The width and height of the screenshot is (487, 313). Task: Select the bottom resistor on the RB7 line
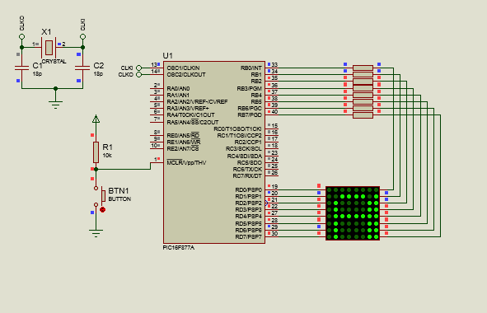point(363,115)
